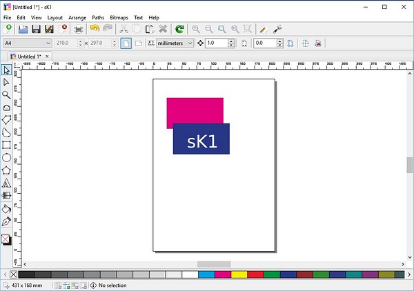The height and width of the screenshot is (291, 414).
Task: Redo the action with the gray arrow
Action: click(108, 28)
